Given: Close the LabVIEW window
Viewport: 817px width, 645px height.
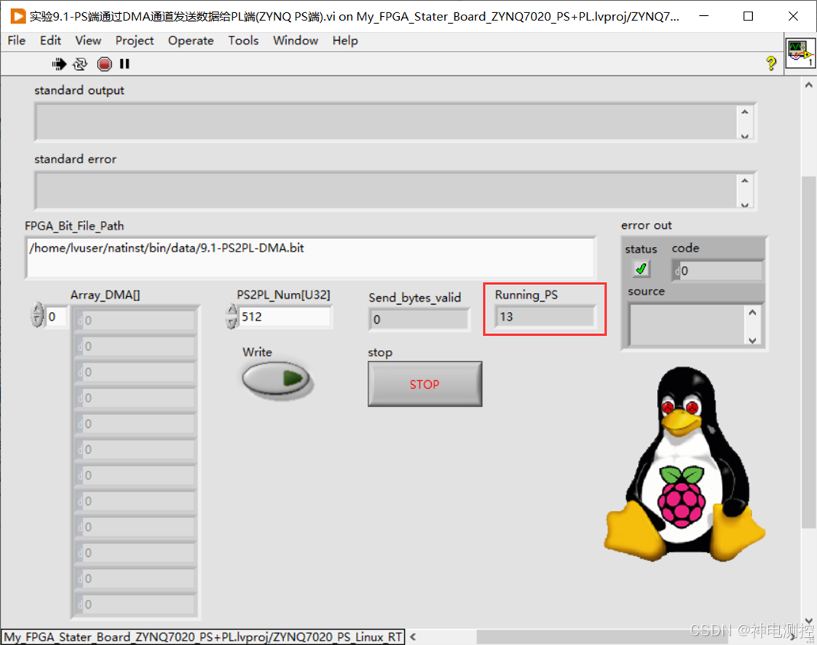Looking at the screenshot, I should 793,16.
